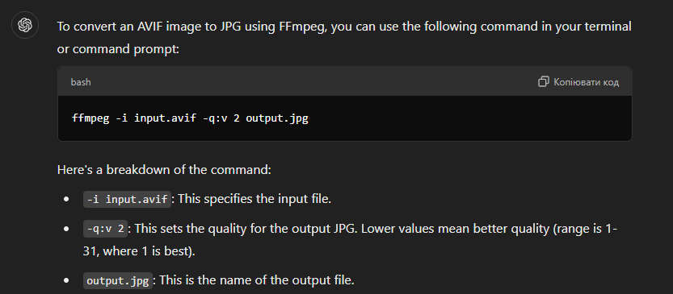Click the copy code clipboard icon
Viewport: 673px width, 294px height.
pyautogui.click(x=544, y=81)
